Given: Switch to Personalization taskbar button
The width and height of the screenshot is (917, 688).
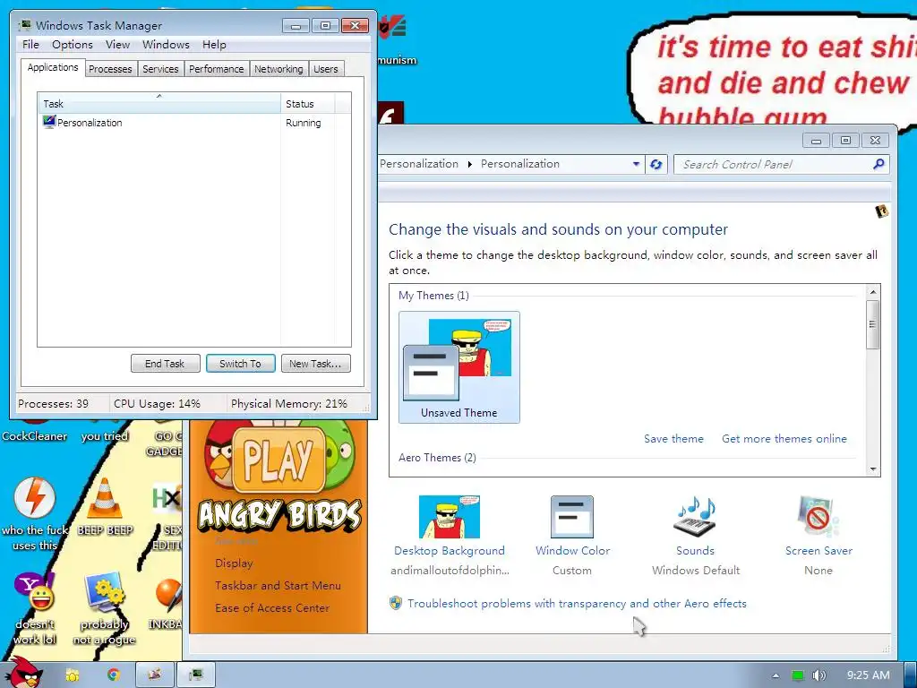Looking at the screenshot, I should point(154,675).
